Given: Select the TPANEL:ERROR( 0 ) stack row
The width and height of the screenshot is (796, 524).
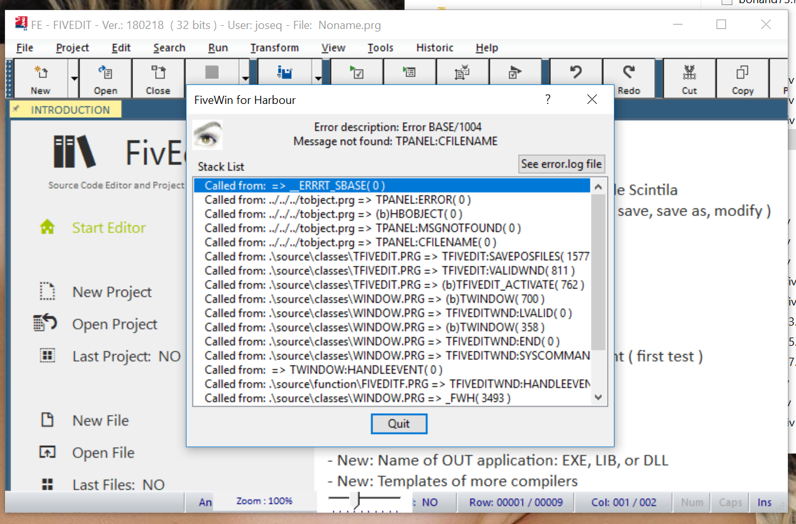Looking at the screenshot, I should (x=392, y=200).
